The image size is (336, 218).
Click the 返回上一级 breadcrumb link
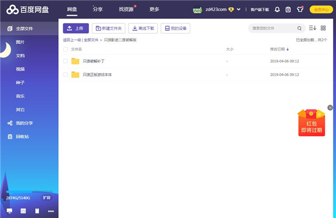(x=72, y=40)
